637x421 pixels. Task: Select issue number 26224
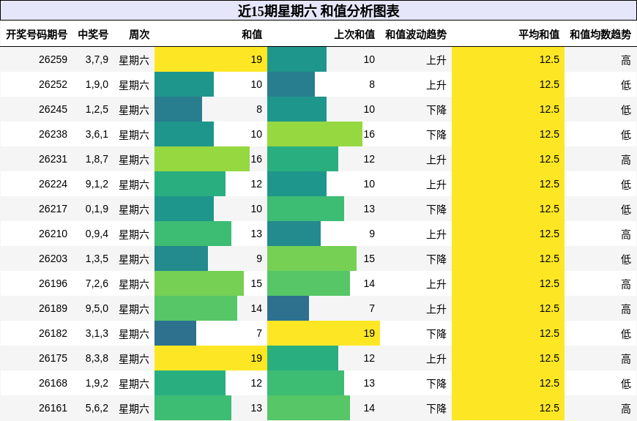(53, 184)
